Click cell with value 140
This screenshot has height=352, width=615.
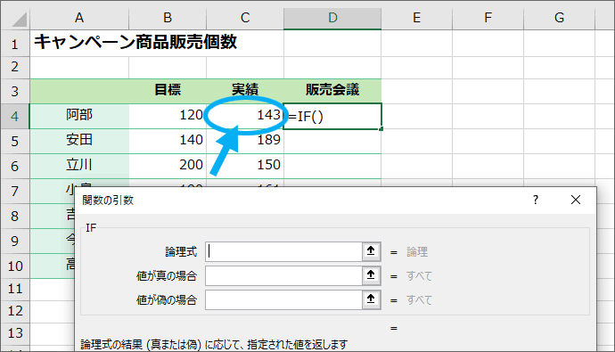(x=168, y=141)
